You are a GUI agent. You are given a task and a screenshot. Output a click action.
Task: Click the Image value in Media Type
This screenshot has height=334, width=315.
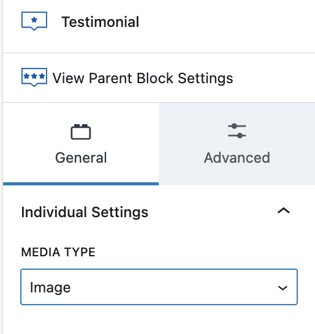50,288
